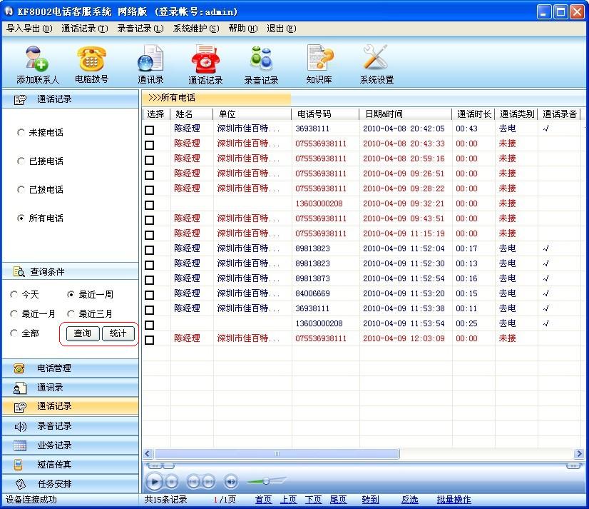This screenshot has width=589, height=509.
Task: Click the query (查询) button
Action: (83, 333)
